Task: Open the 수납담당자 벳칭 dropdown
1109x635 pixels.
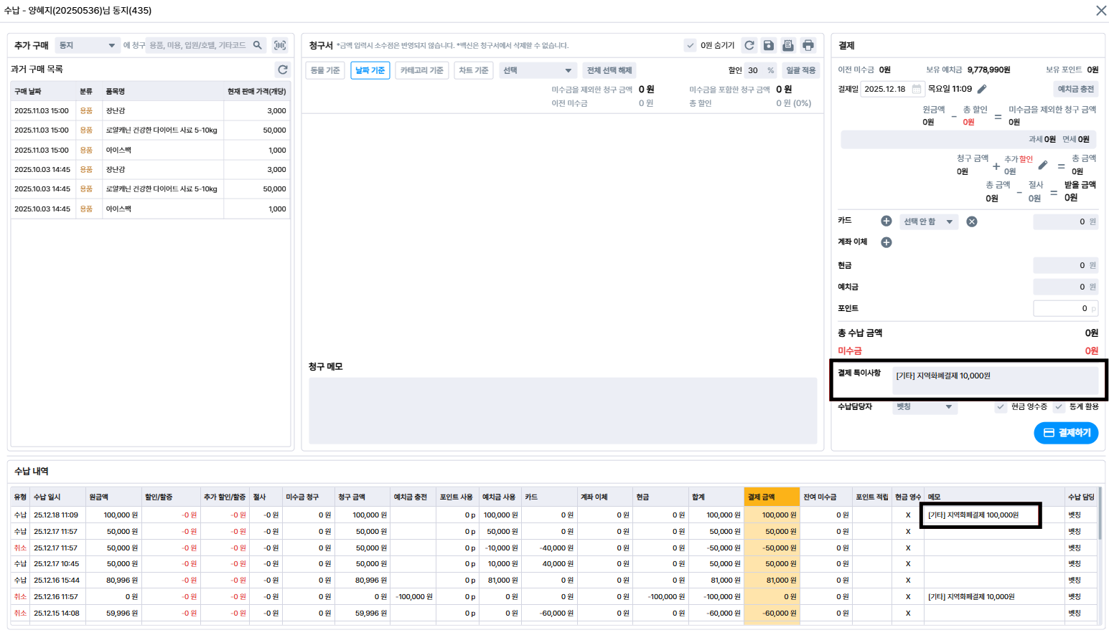Action: 925,406
